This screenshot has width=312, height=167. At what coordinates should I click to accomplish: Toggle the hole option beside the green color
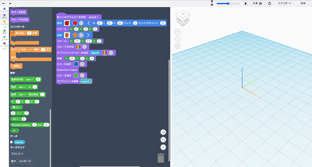pyautogui.click(x=82, y=76)
